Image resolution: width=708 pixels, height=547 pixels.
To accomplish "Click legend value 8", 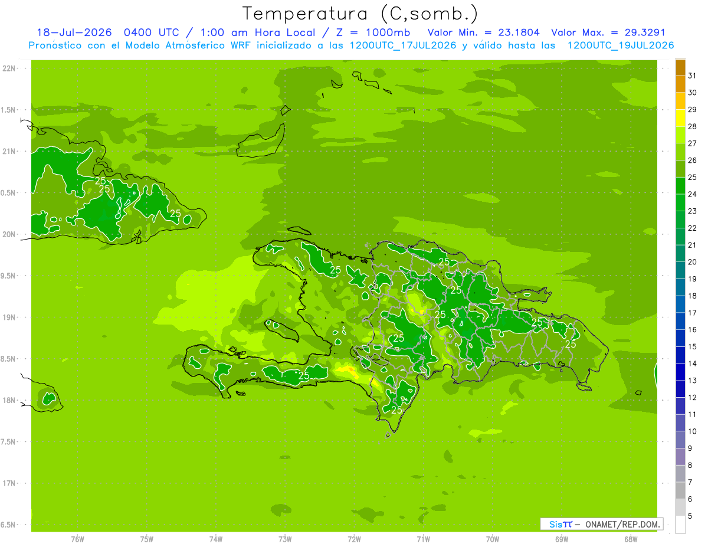I will (x=690, y=465).
